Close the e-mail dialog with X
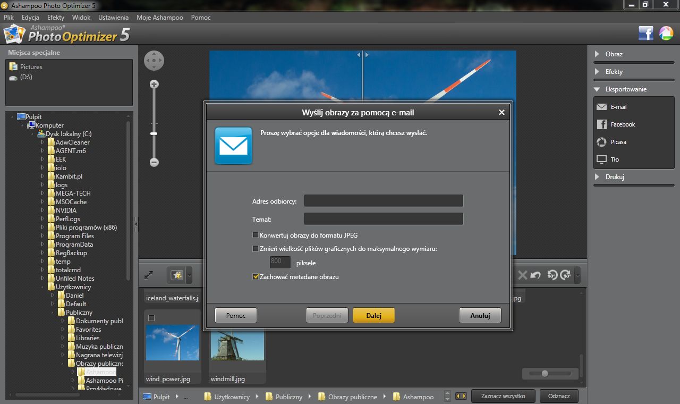Screen dimensions: 680x404 [501, 113]
